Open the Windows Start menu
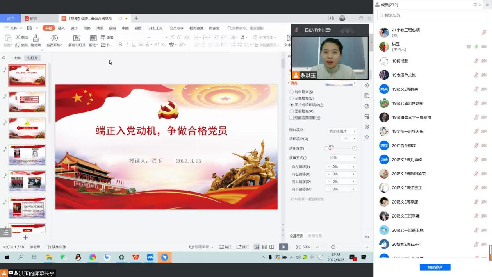This screenshot has height=277, width=492. coord(7,257)
